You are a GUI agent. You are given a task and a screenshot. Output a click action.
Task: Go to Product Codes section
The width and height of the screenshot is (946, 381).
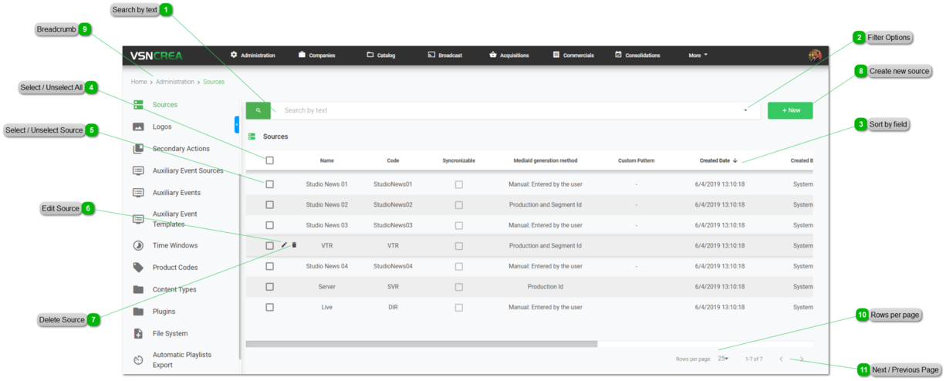175,268
